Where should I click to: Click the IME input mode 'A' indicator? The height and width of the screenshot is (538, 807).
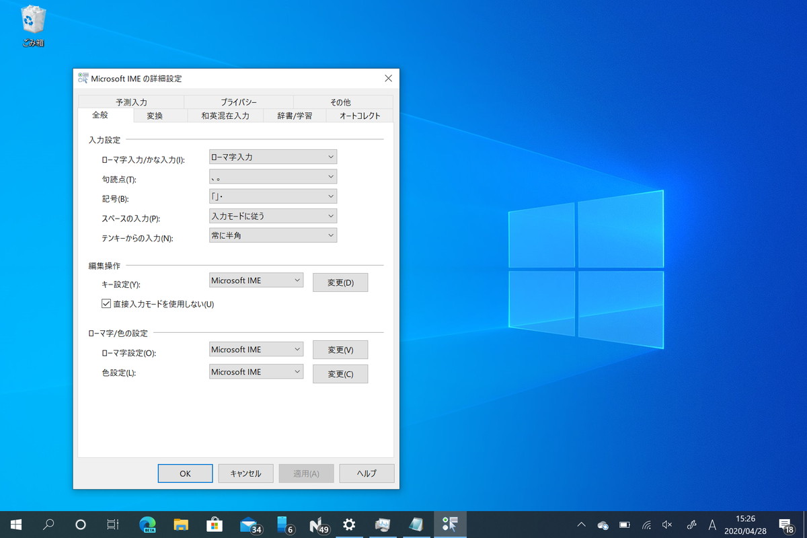[712, 524]
